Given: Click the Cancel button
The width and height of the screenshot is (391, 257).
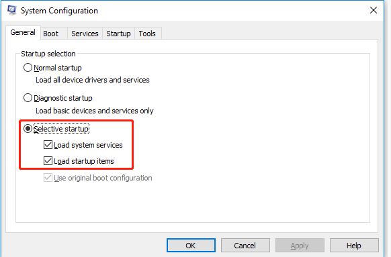Looking at the screenshot, I should click(x=245, y=246).
